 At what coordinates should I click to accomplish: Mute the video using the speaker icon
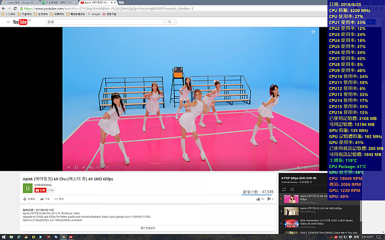click(x=90, y=167)
